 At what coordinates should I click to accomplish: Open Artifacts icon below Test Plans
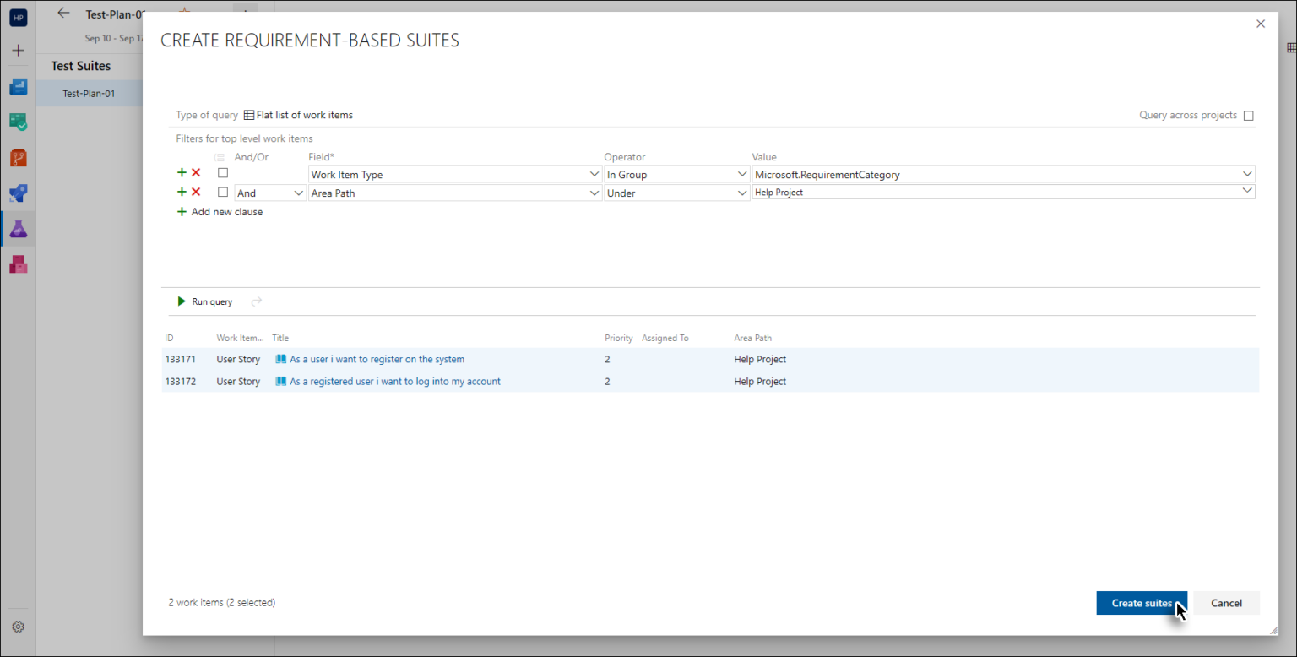point(18,264)
